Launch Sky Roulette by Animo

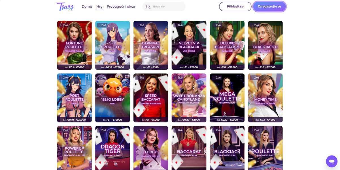112,45
